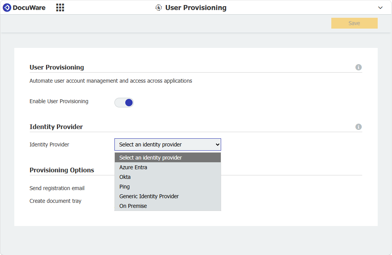The height and width of the screenshot is (255, 392).
Task: Expand the top-right chevron menu
Action: pyautogui.click(x=380, y=8)
